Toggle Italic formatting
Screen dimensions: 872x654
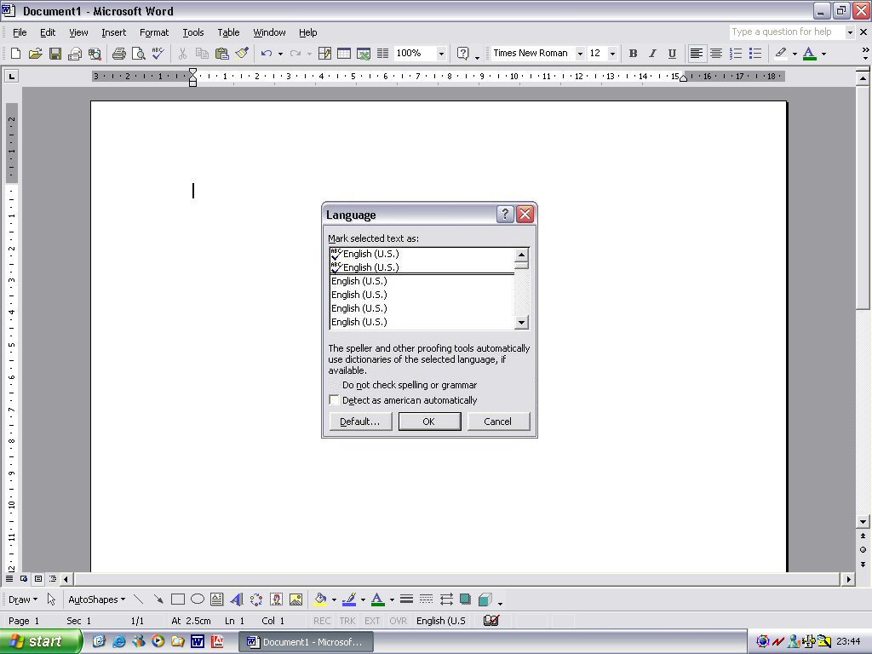[652, 54]
